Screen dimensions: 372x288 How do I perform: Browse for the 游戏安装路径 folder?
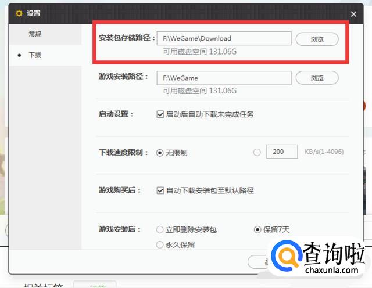317,78
